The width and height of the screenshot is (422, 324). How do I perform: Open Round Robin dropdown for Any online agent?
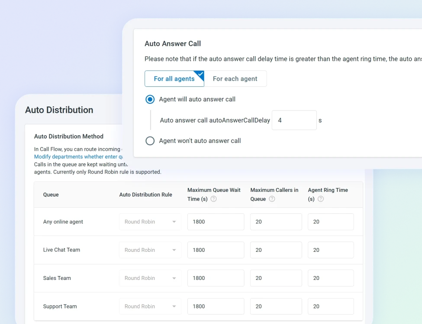click(x=150, y=222)
